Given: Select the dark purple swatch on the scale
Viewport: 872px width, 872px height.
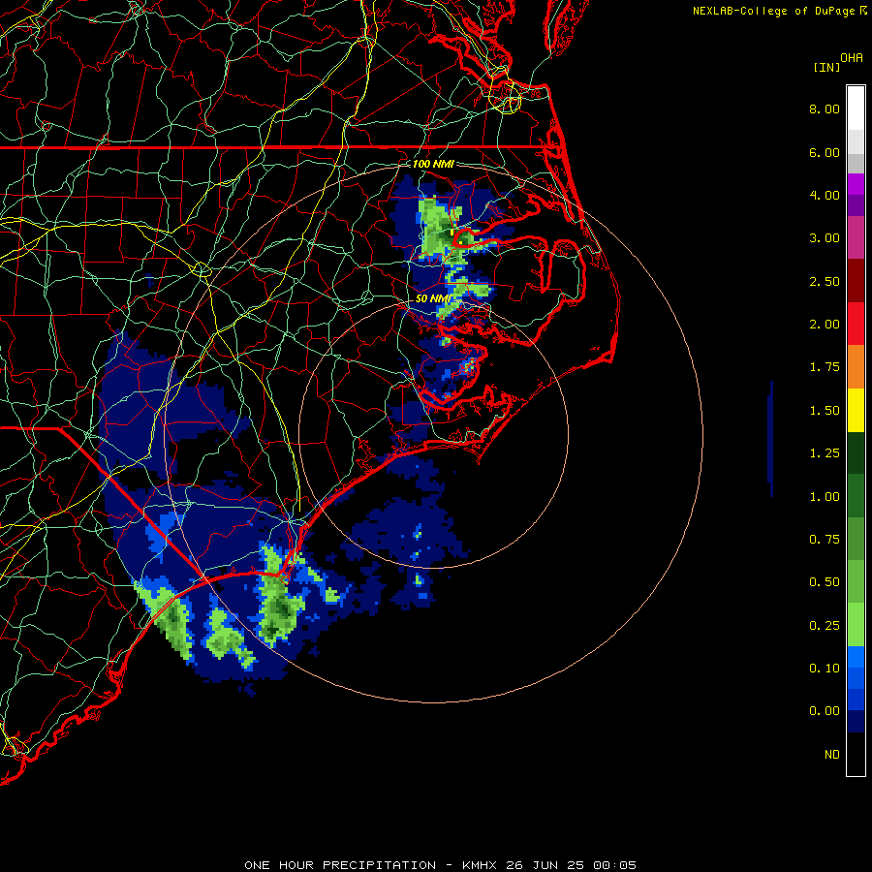Looking at the screenshot, I should point(856,205).
